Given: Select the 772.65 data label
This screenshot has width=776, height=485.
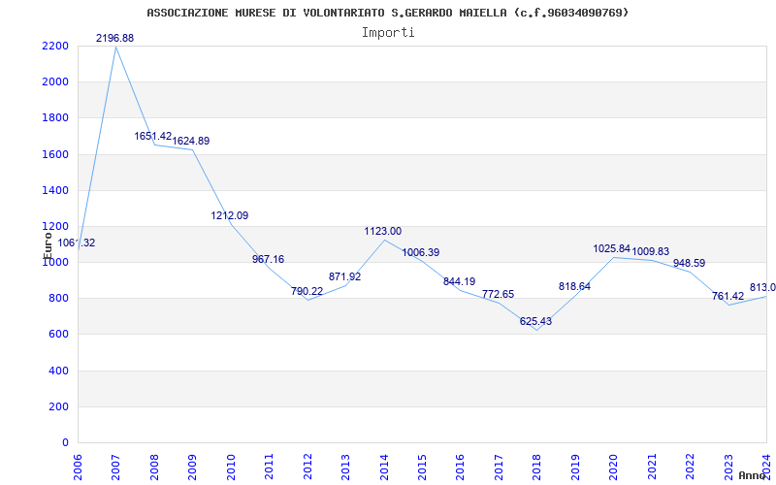Looking at the screenshot, I should (x=498, y=295).
